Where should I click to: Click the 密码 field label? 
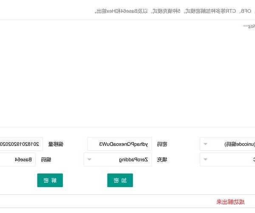[162, 144]
